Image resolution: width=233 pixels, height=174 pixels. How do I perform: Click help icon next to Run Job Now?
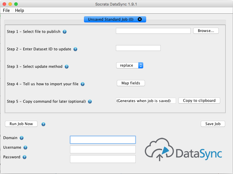(x=43, y=124)
